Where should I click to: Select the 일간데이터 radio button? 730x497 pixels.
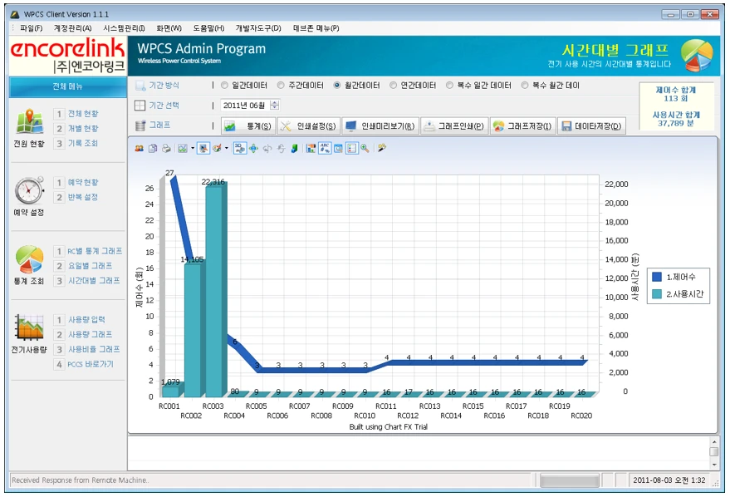[224, 86]
